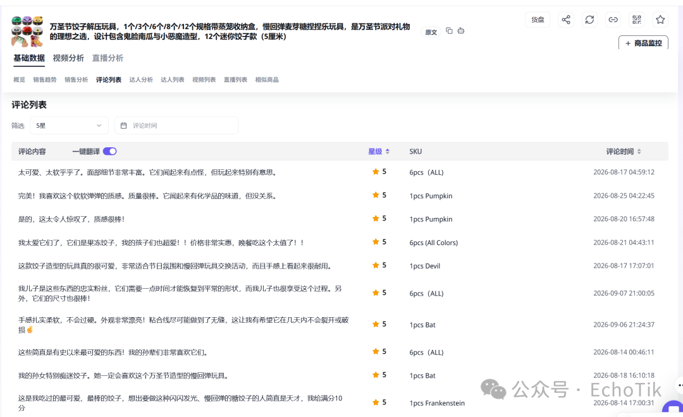Click the timestamp 2026-08-14 00:46:11
The height and width of the screenshot is (417, 683).
[x=624, y=352]
